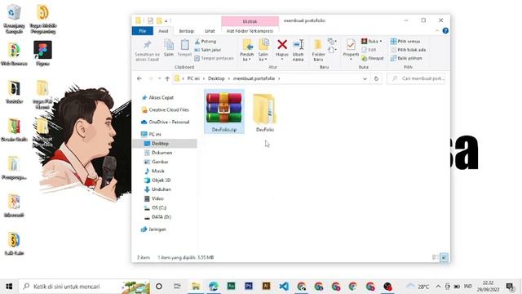Click Desktop in the address breadcrumb
The height and width of the screenshot is (294, 522).
pyautogui.click(x=216, y=78)
